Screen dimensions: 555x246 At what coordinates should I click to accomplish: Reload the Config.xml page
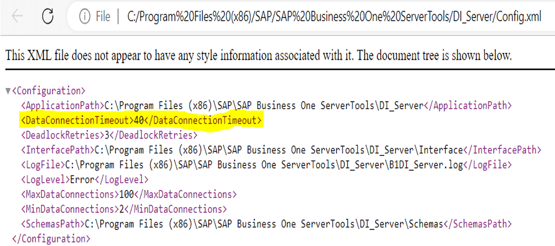(48, 17)
